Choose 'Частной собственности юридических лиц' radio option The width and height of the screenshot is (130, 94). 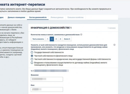(32, 59)
